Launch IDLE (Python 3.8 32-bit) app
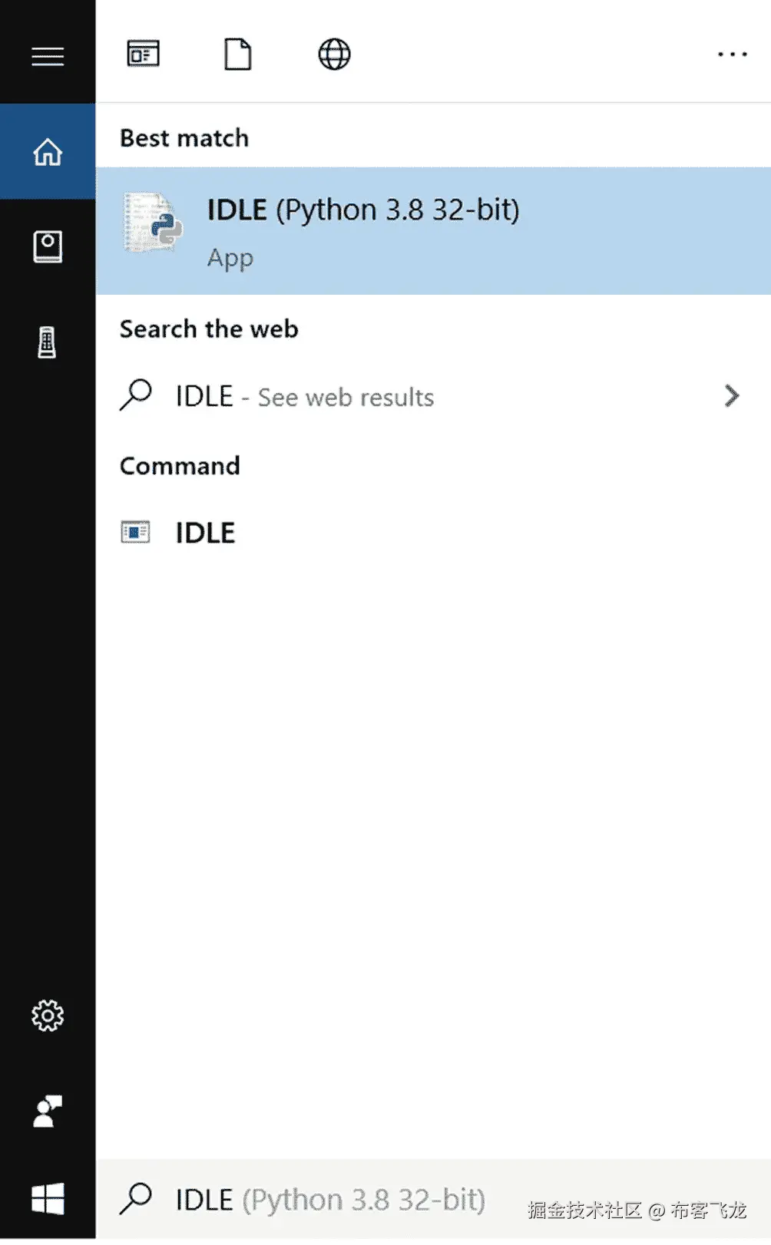This screenshot has height=1245, width=771. pyautogui.click(x=363, y=210)
